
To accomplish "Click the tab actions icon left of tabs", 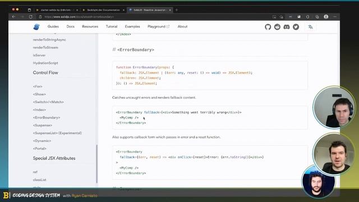I will coord(29,10).
